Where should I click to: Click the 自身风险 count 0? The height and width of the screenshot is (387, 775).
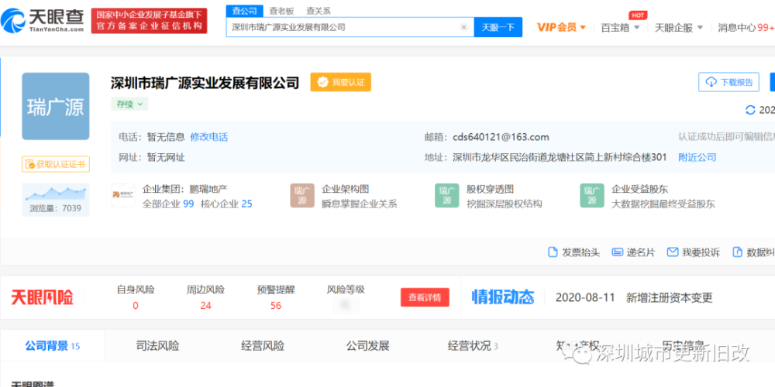tap(136, 306)
